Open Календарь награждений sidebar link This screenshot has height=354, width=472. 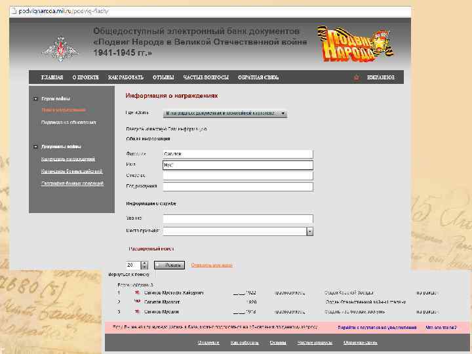[68, 159]
